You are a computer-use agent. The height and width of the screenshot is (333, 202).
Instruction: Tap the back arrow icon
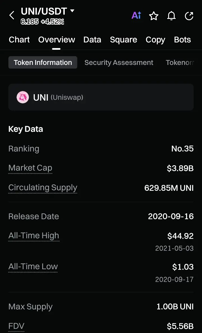pos(12,15)
